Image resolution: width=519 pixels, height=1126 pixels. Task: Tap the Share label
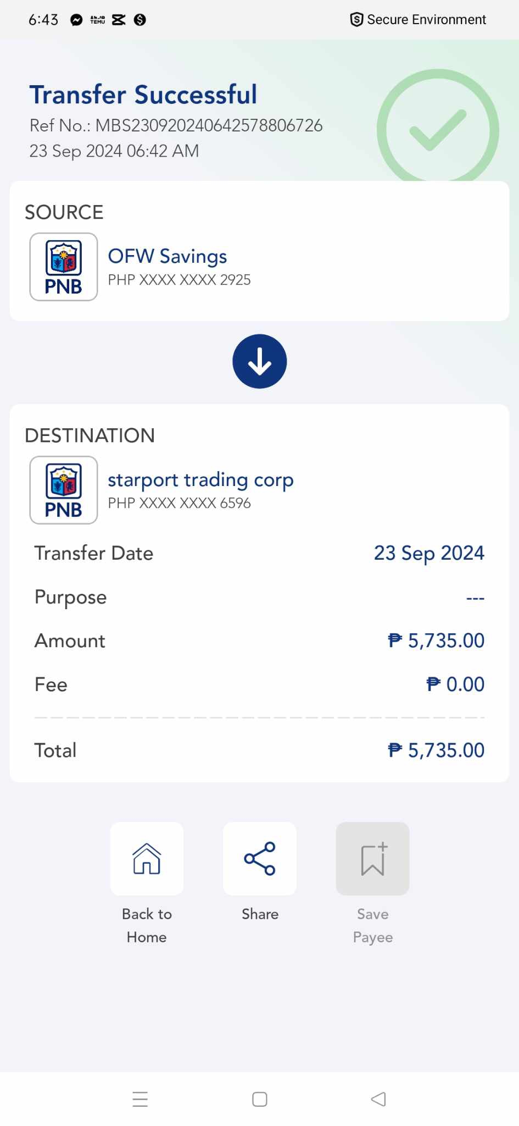tap(260, 914)
